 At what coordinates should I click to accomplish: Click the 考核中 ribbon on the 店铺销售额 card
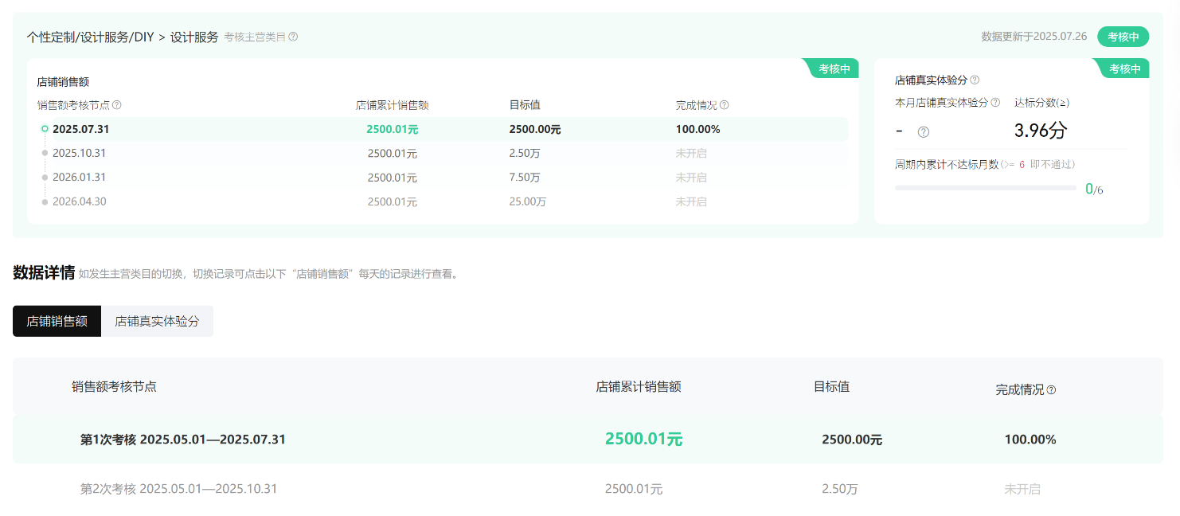click(x=834, y=69)
